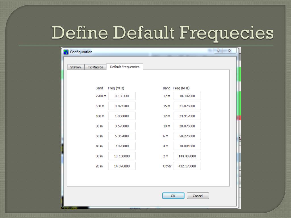Edit the 10 m frequency field
291x218 pixels.
pyautogui.click(x=187, y=126)
